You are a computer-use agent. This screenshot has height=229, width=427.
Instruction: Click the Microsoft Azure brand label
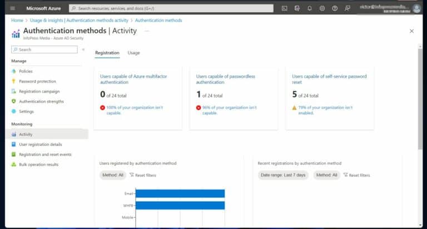click(x=43, y=8)
